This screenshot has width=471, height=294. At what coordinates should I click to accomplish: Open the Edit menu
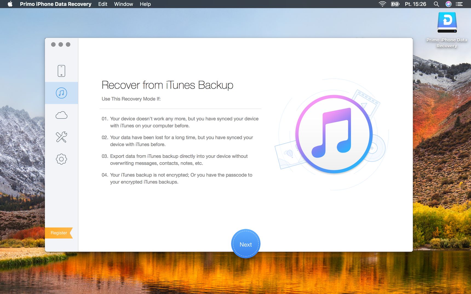[x=103, y=4]
